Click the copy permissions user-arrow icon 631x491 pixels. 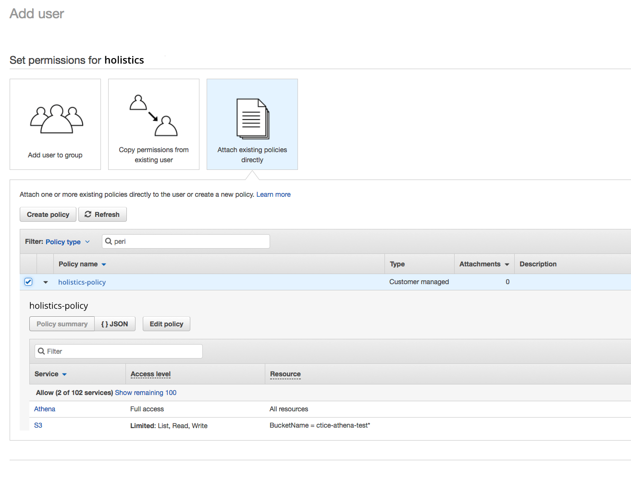154,115
